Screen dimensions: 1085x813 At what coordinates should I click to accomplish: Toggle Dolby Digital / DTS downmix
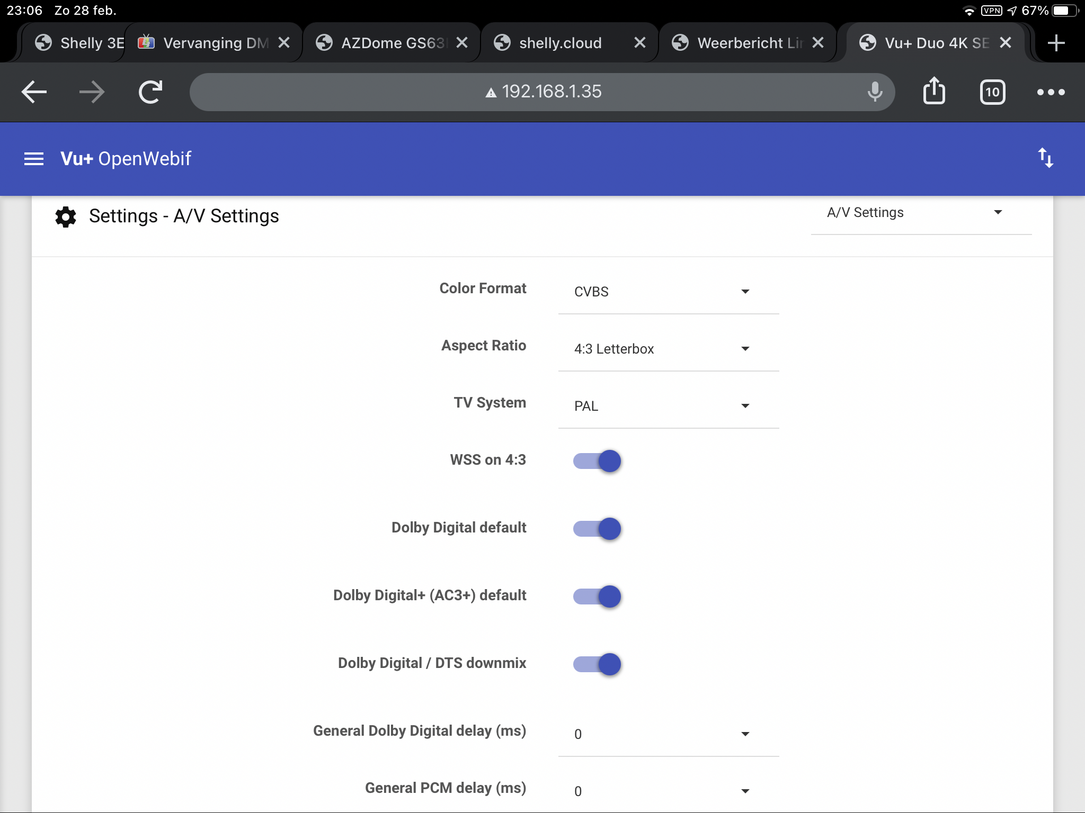597,664
